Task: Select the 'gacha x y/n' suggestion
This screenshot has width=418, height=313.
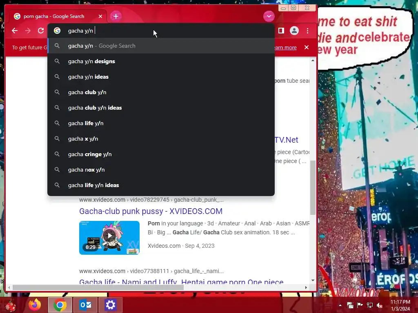Action: coord(161,139)
